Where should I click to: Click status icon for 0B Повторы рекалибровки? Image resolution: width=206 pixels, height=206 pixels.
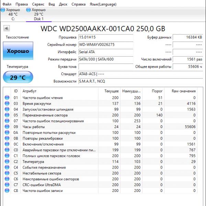click(7, 138)
